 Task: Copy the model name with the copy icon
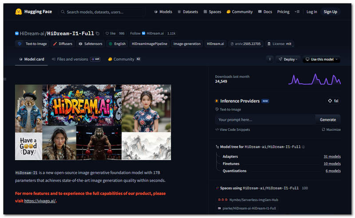98,34
